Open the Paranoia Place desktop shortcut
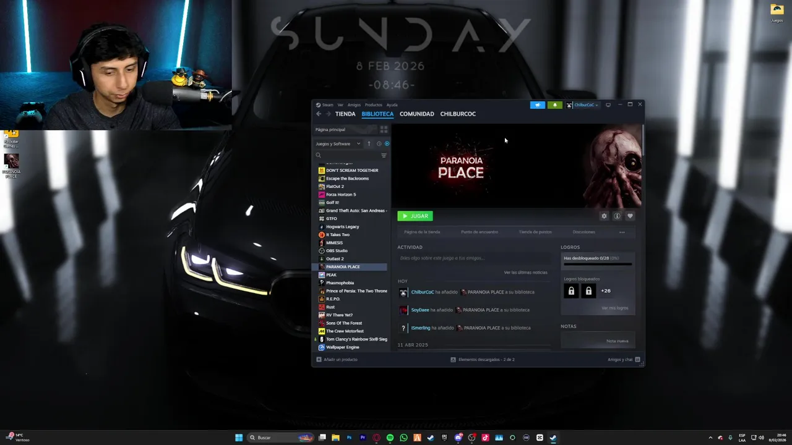 pyautogui.click(x=11, y=165)
